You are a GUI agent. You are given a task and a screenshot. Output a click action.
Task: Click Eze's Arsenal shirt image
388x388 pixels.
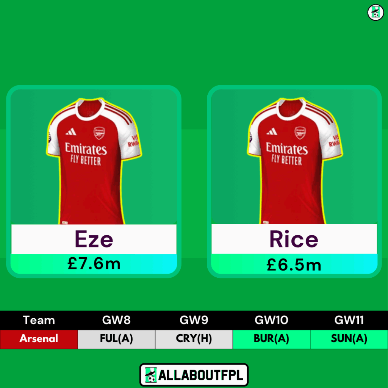(x=94, y=161)
